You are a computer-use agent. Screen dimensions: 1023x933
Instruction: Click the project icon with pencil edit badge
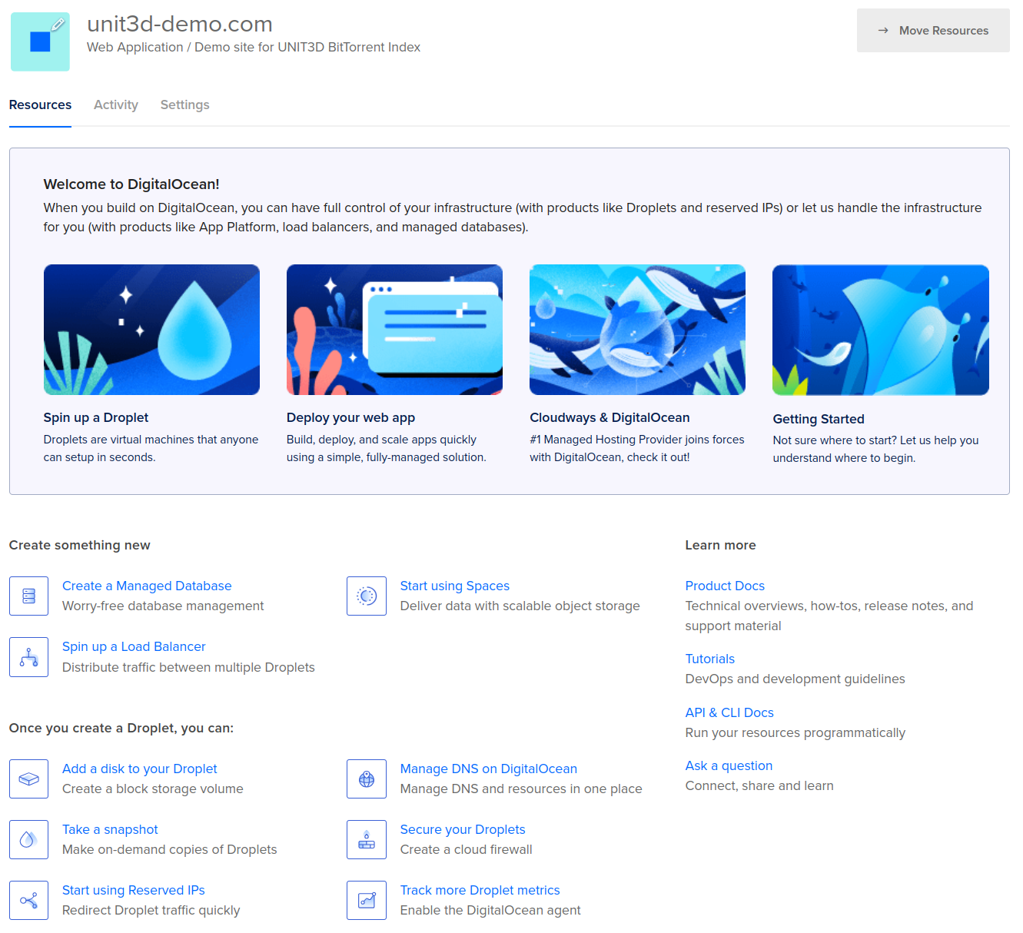40,42
